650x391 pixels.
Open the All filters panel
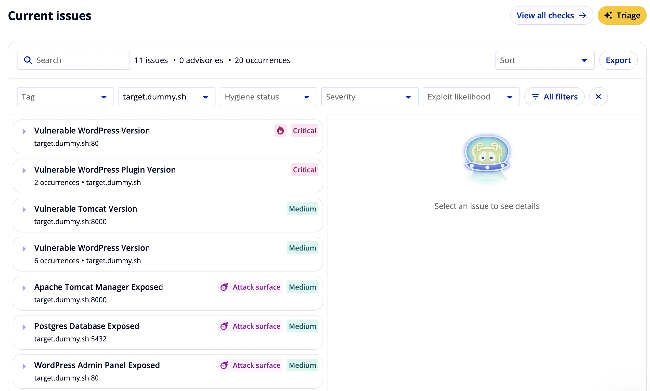coord(554,97)
